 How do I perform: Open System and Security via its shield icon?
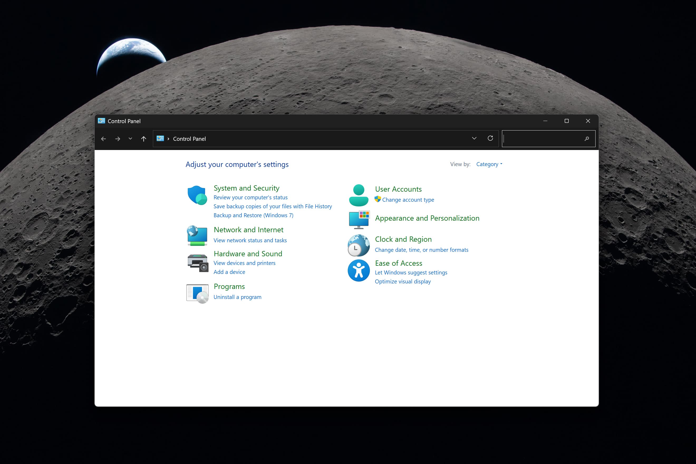[197, 195]
